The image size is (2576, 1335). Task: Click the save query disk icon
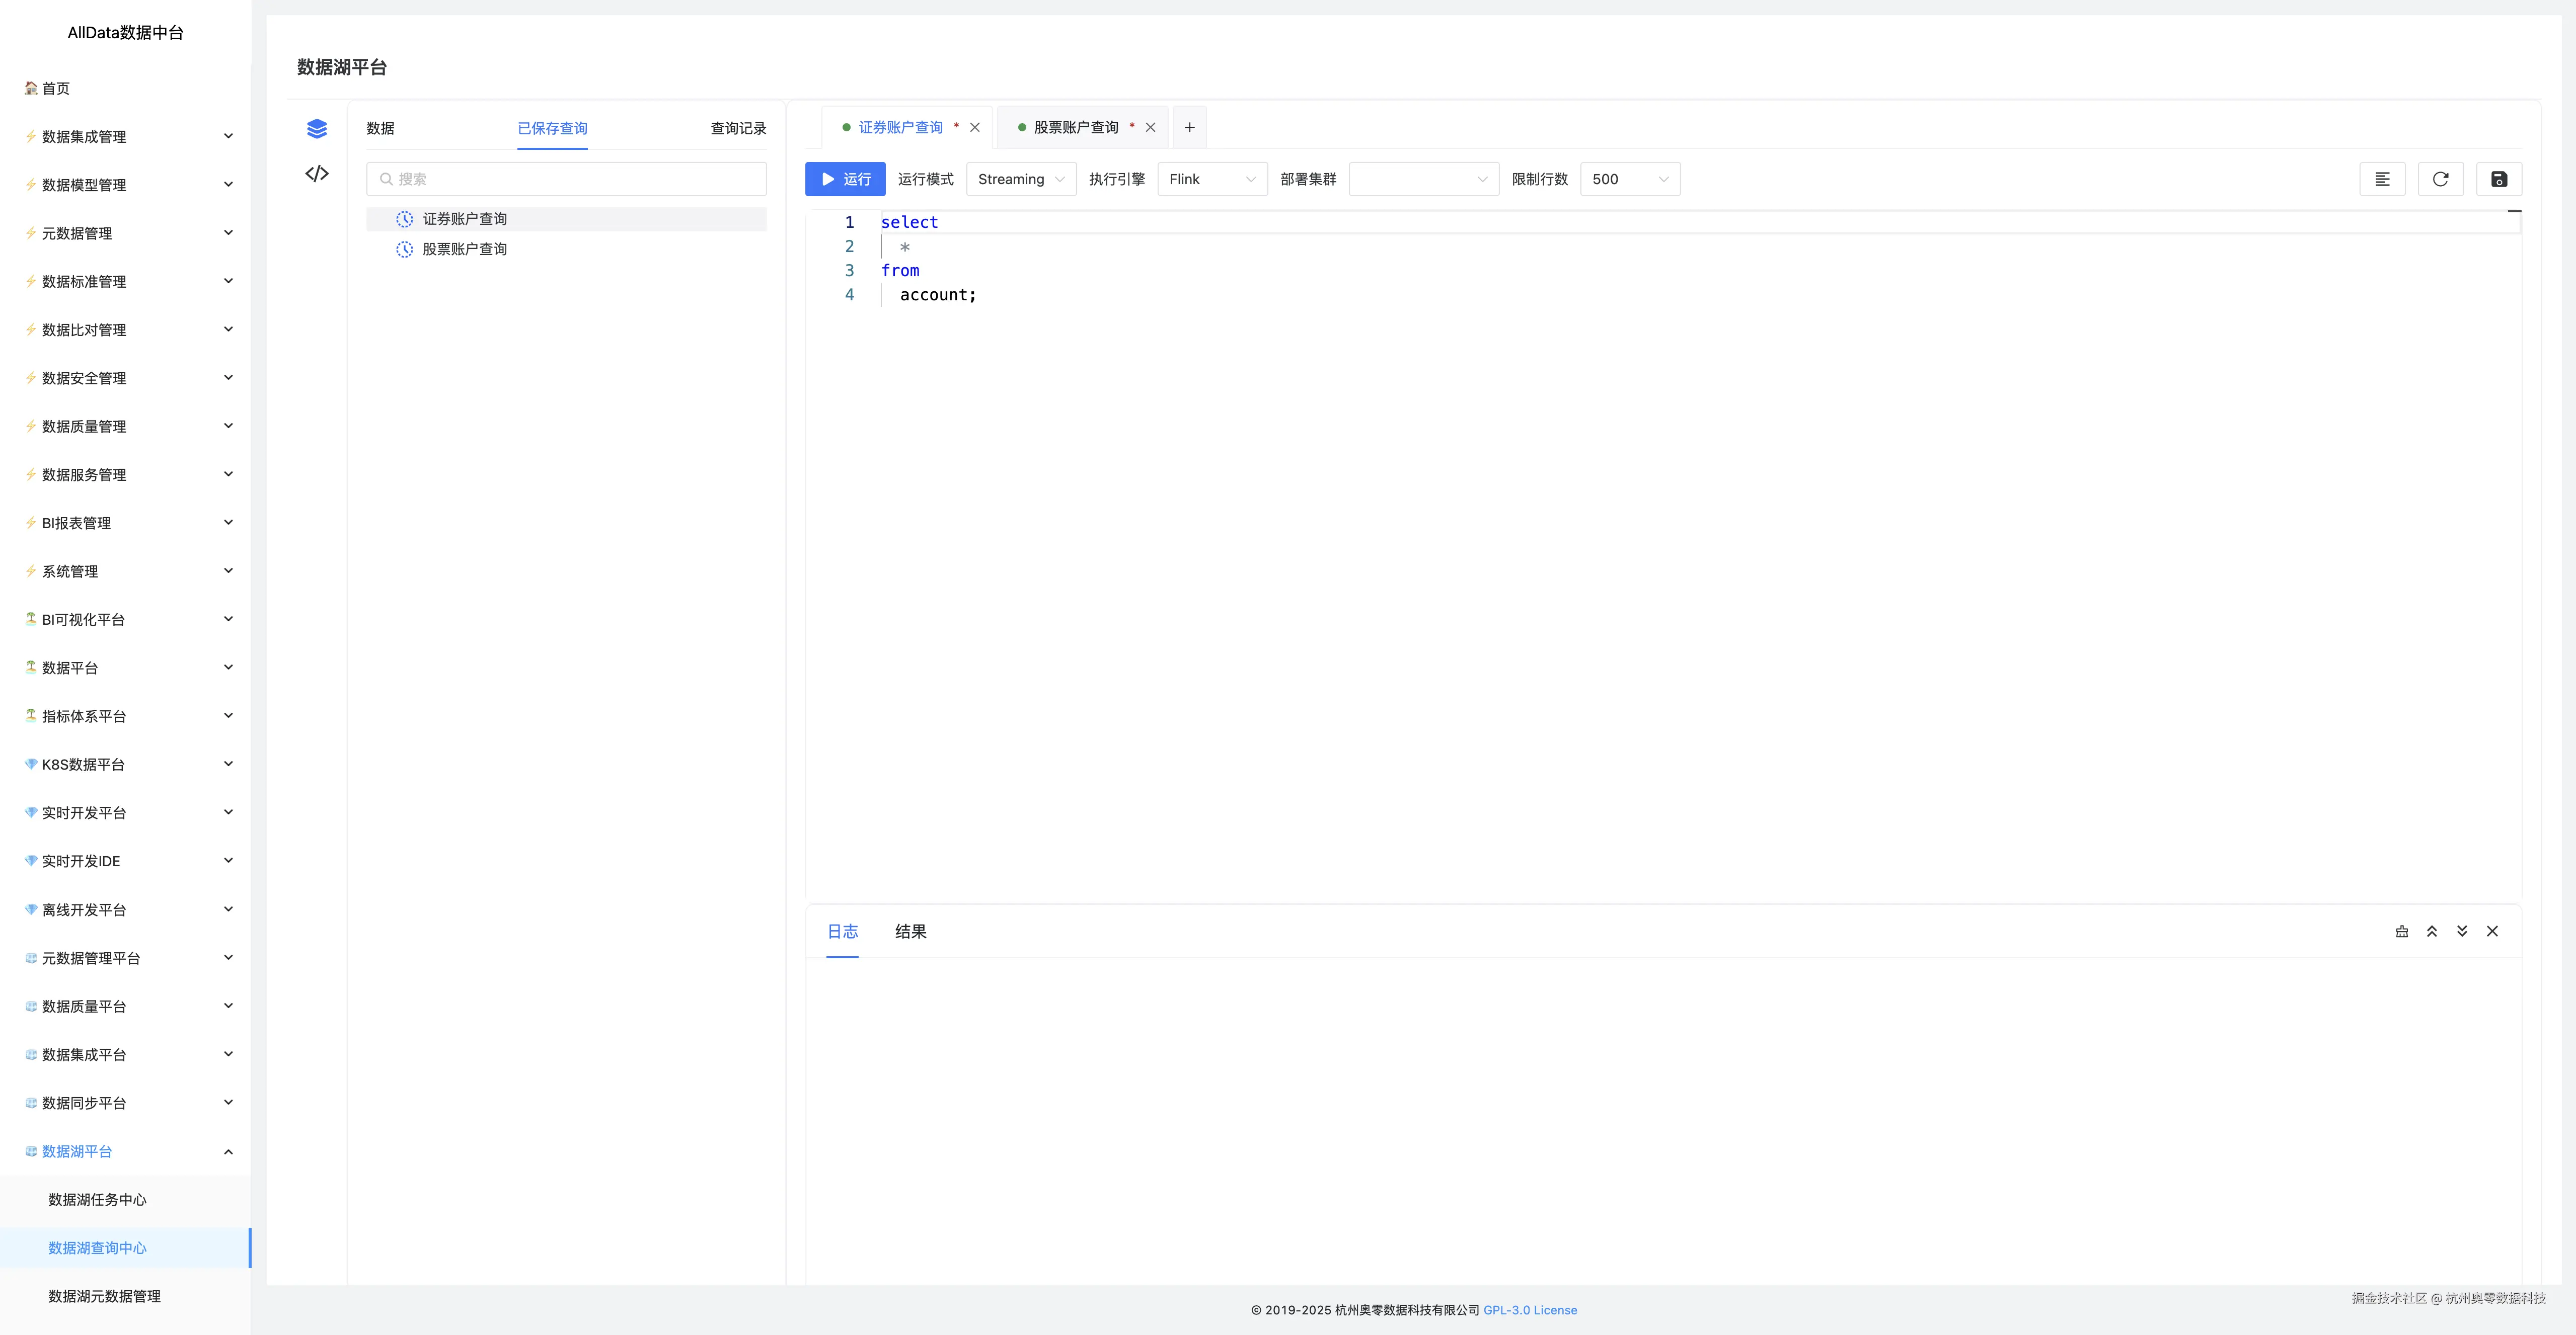pyautogui.click(x=2498, y=179)
